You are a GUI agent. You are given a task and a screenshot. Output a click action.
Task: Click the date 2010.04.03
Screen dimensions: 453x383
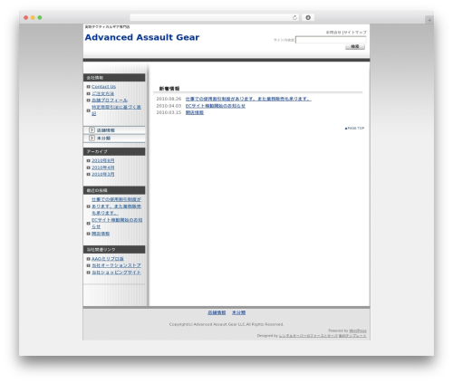(169, 106)
